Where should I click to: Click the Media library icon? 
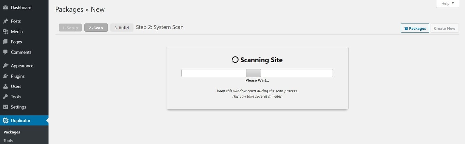(x=5, y=31)
